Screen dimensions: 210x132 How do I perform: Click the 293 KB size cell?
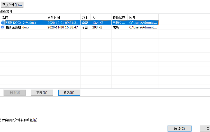pos(97,27)
